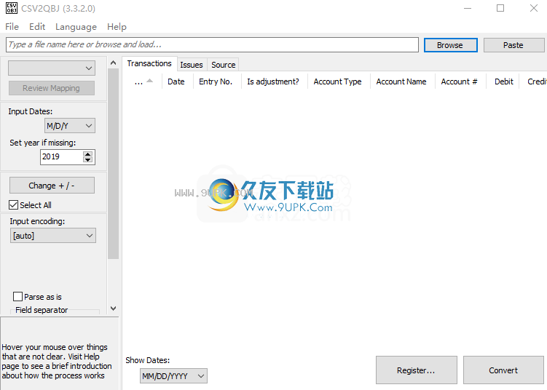Image resolution: width=547 pixels, height=390 pixels.
Task: Open the Language menu
Action: [76, 27]
